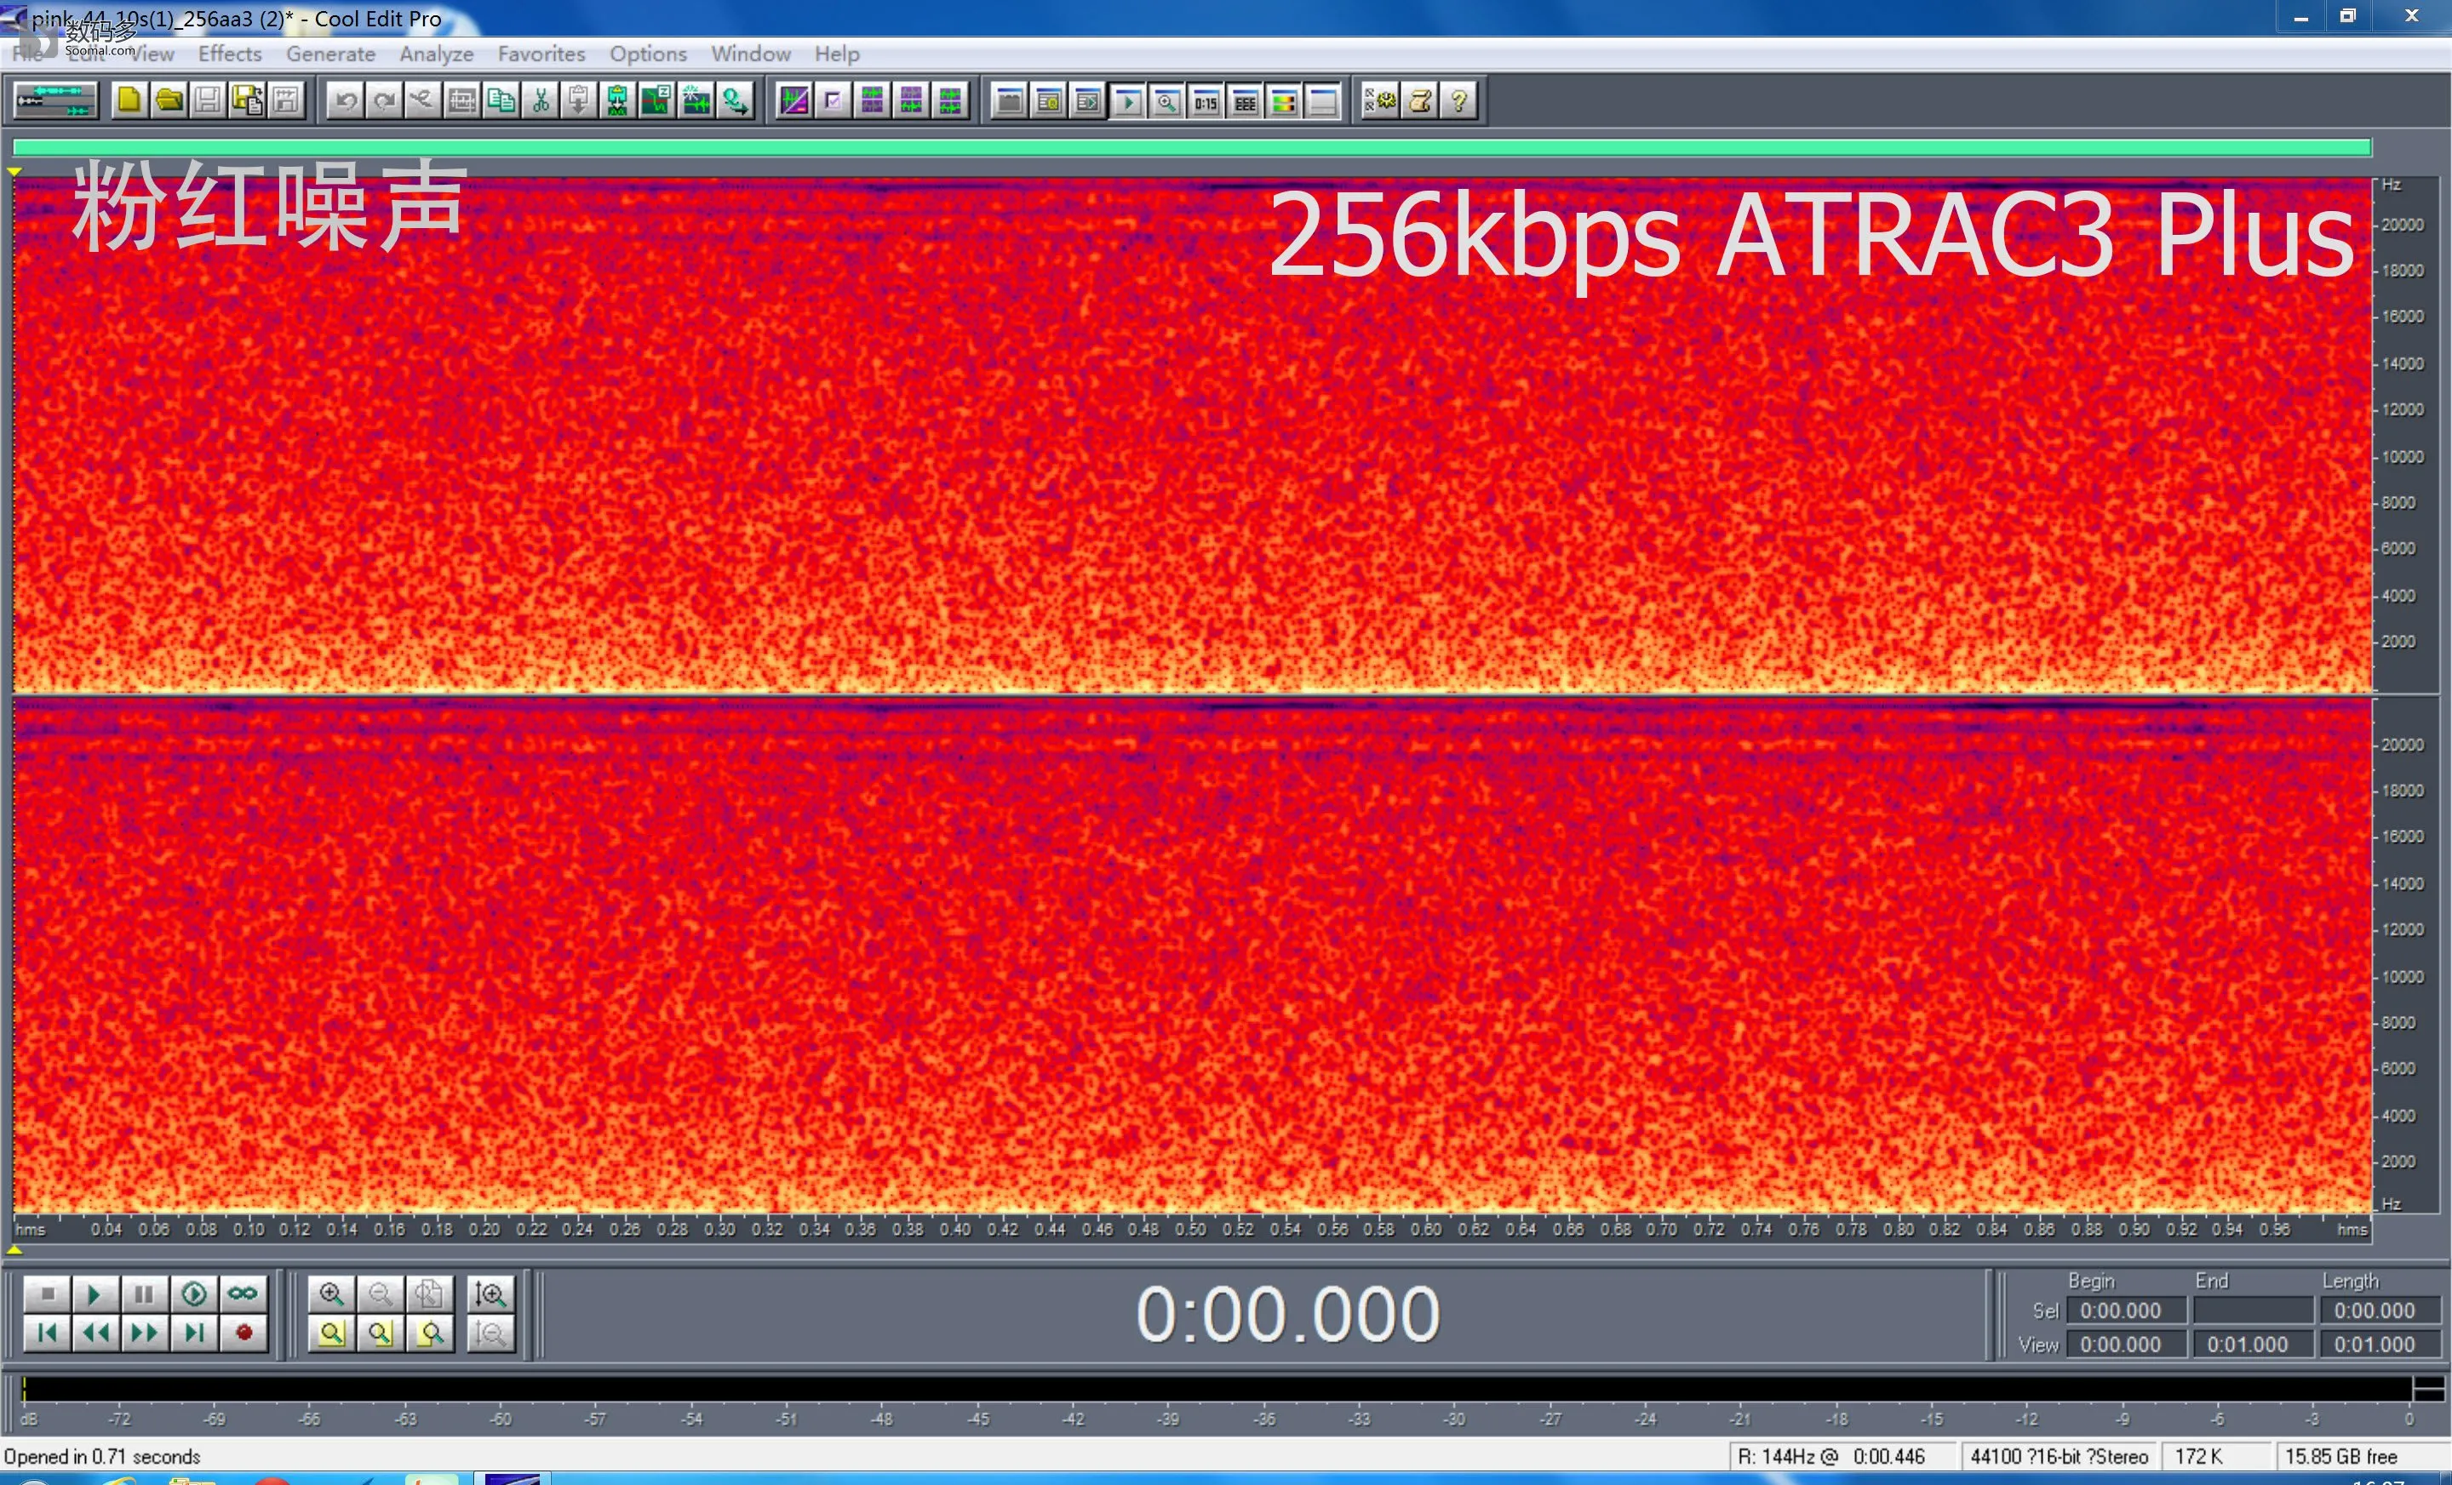The image size is (2452, 1485).
Task: Open the View menu
Action: point(152,54)
